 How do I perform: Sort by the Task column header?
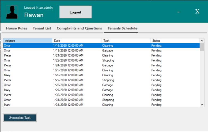click(x=126, y=41)
